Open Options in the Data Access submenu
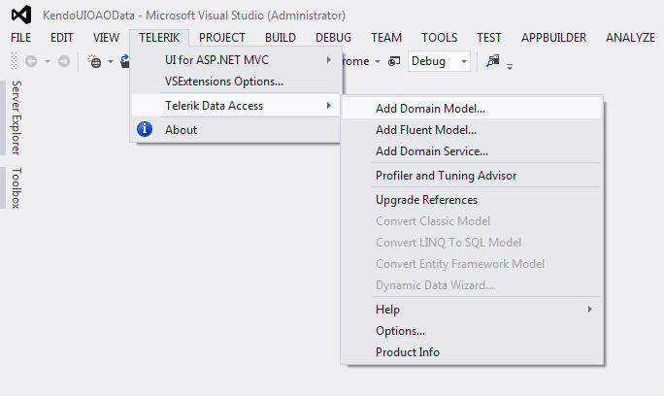The width and height of the screenshot is (664, 396). pos(472,331)
